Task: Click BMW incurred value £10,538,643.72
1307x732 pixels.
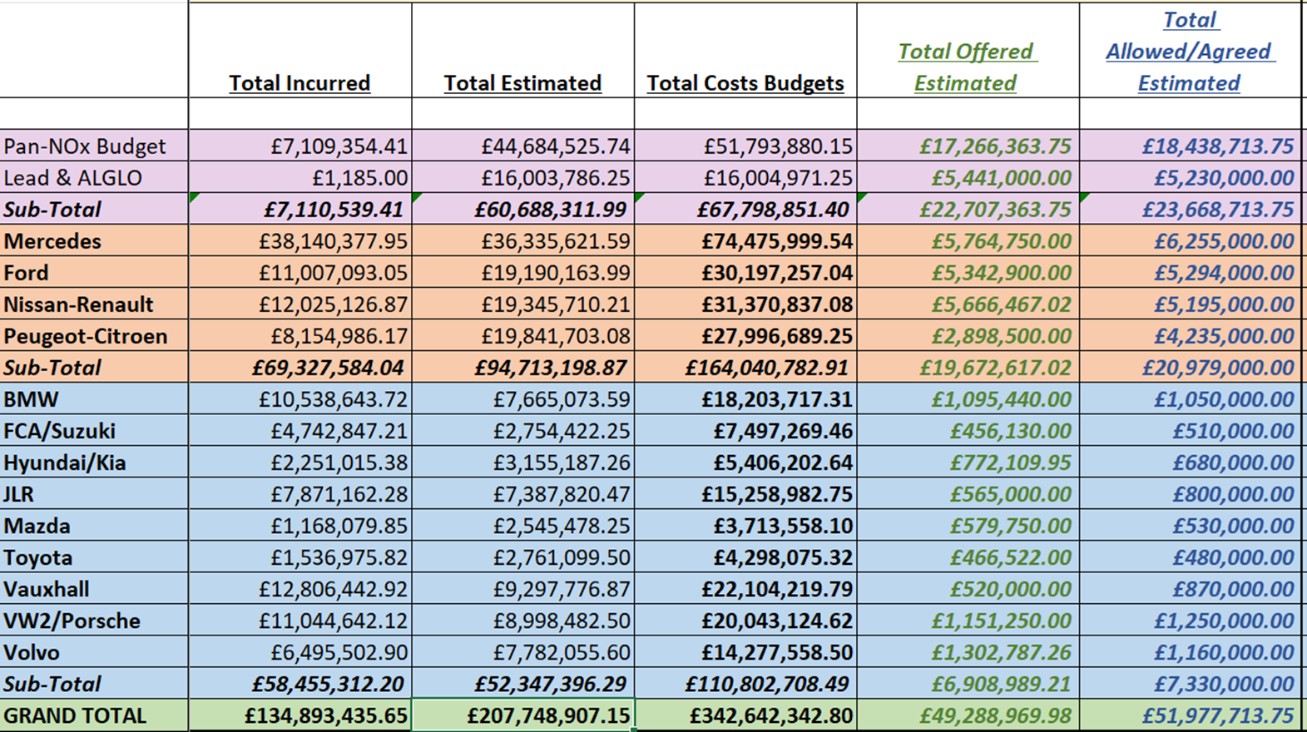Action: pyautogui.click(x=300, y=399)
